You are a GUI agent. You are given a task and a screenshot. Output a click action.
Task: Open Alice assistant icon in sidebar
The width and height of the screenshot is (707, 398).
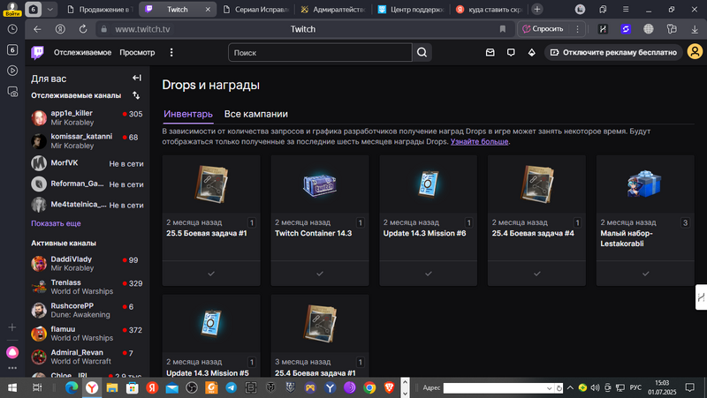click(12, 352)
